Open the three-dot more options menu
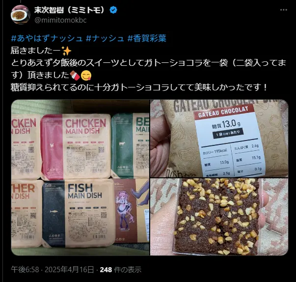This screenshot has width=296, height=282. (x=283, y=10)
